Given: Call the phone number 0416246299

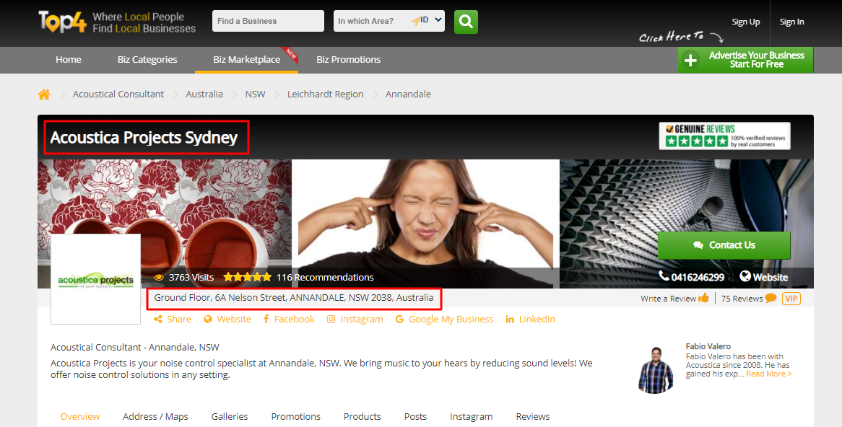Looking at the screenshot, I should (x=691, y=277).
